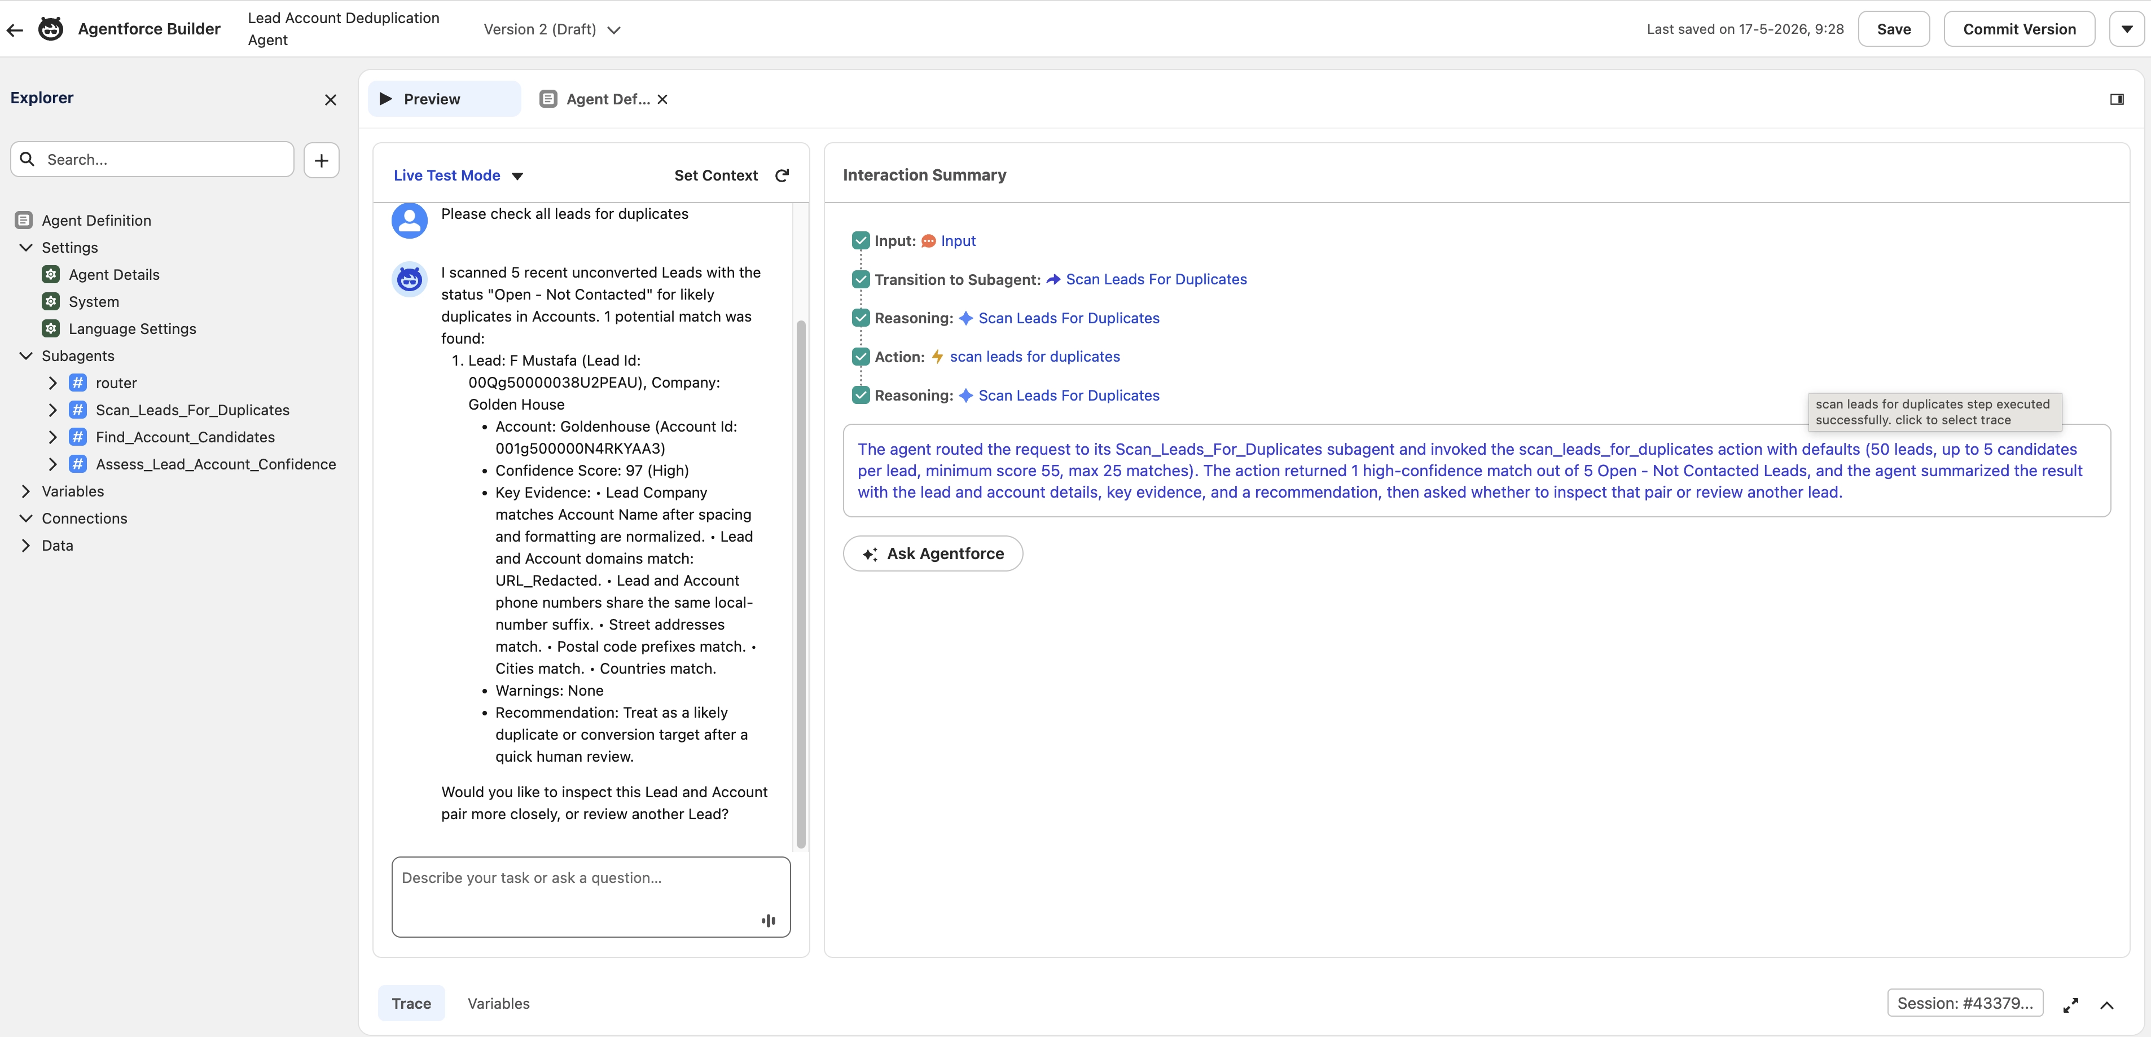Image resolution: width=2151 pixels, height=1037 pixels.
Task: Switch to the Agent Def... tab
Action: pyautogui.click(x=595, y=99)
